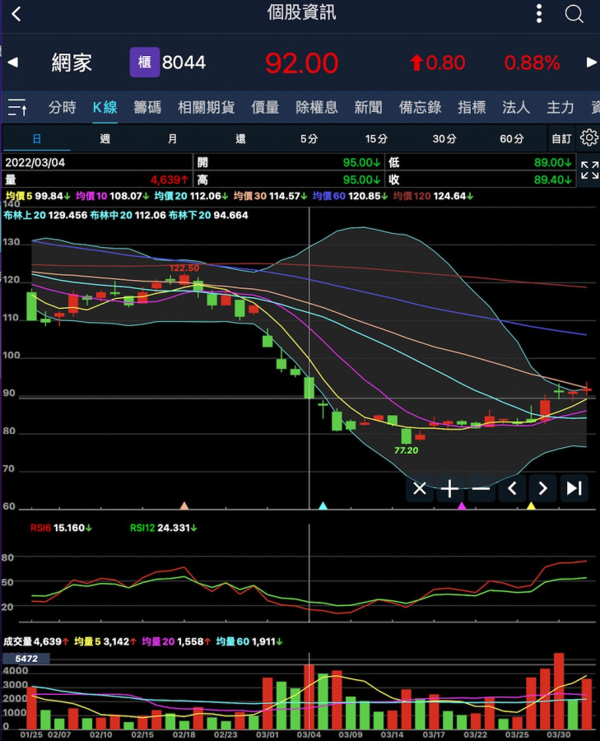
Task: Tap the search magnifier icon
Action: 574,14
